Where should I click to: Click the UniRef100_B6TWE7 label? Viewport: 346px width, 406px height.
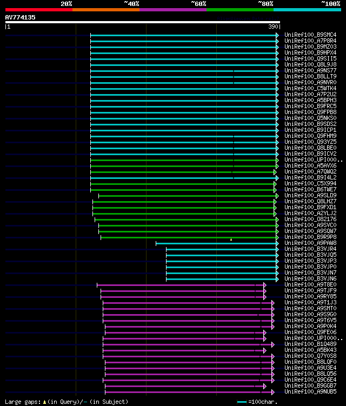[x=310, y=190]
